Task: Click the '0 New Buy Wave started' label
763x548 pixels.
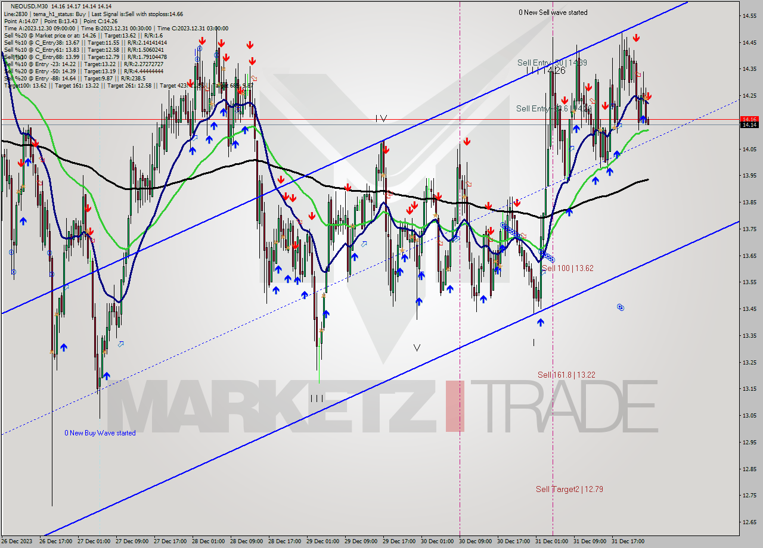Action: pos(100,433)
